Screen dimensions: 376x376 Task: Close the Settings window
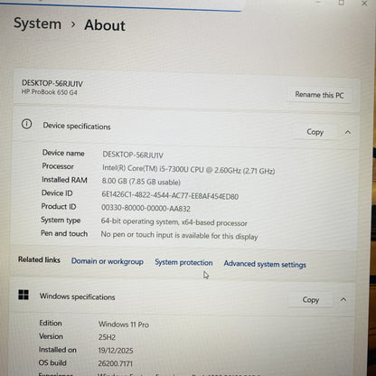(x=364, y=4)
